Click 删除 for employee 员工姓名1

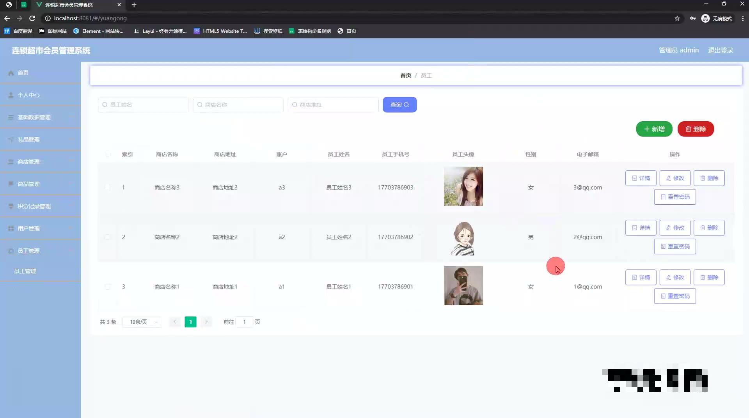[x=709, y=277]
